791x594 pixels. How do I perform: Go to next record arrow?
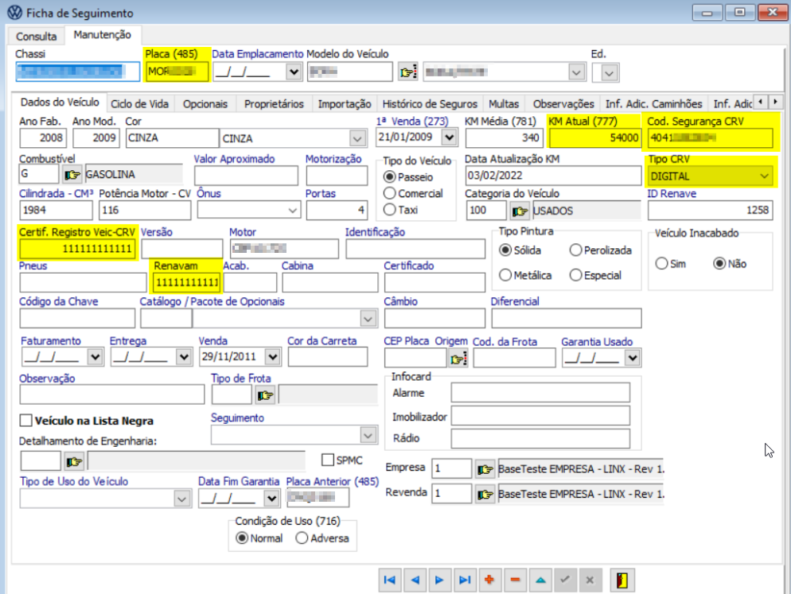pos(438,580)
